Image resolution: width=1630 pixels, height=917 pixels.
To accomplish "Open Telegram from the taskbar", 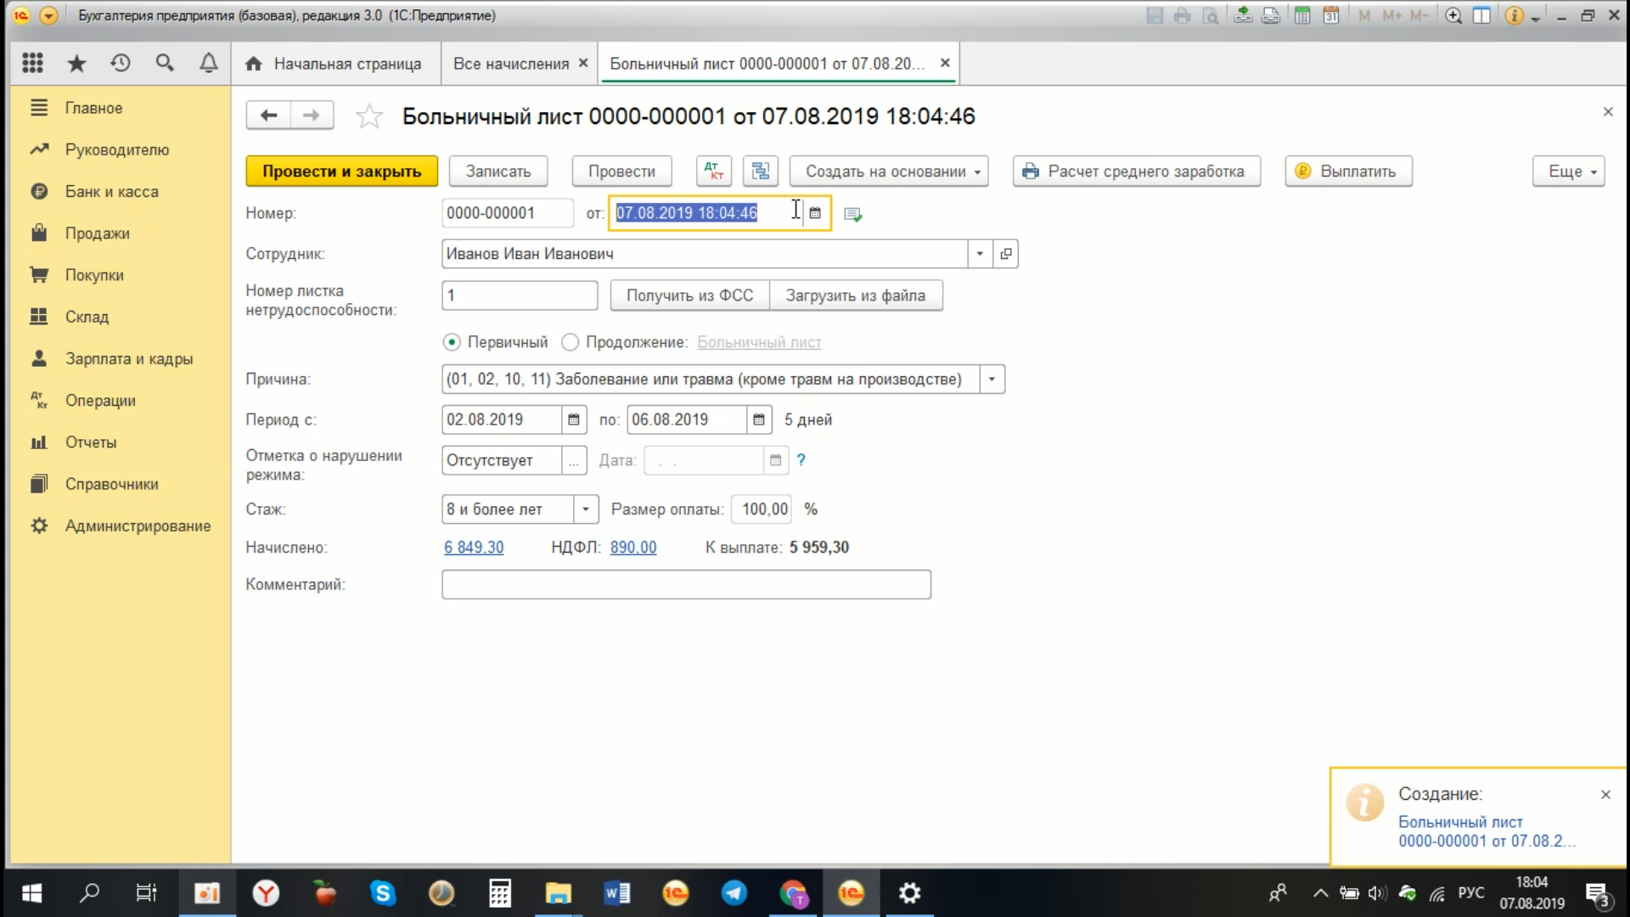I will point(733,893).
